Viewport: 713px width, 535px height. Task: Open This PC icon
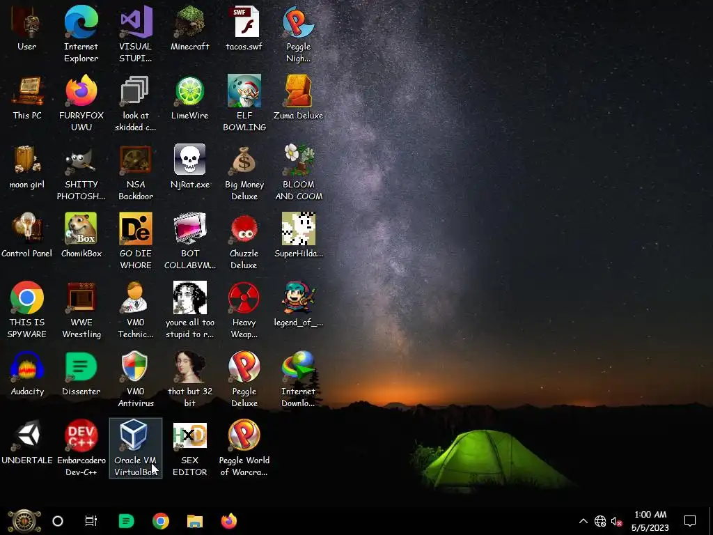pos(27,98)
